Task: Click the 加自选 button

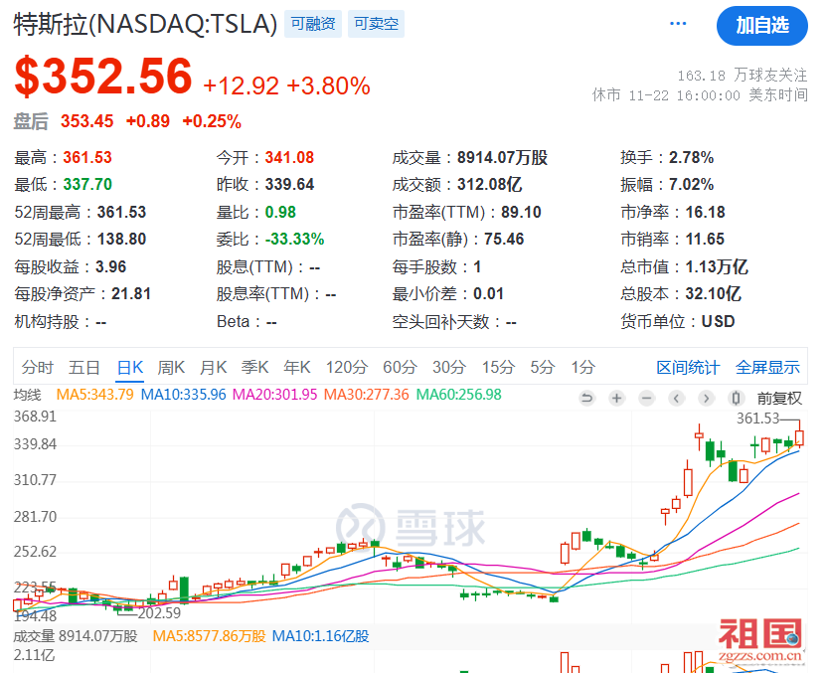Action: pyautogui.click(x=762, y=25)
